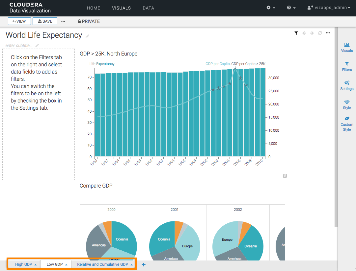Image resolution: width=356 pixels, height=271 pixels.
Task: Switch to Relative and Cumulative GDP tab
Action: point(102,264)
